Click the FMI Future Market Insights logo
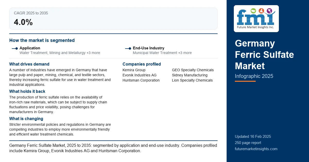Viewport: 309px width, 162px height. [x=256, y=19]
